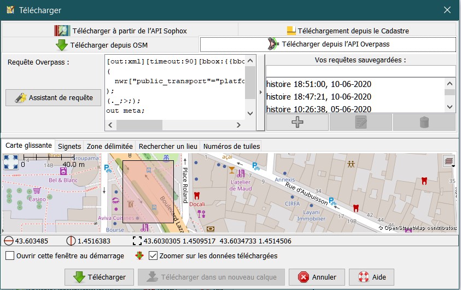Image resolution: width=461 pixels, height=290 pixels.
Task: Open the 'Rechercher un lieu' tab
Action: 168,146
